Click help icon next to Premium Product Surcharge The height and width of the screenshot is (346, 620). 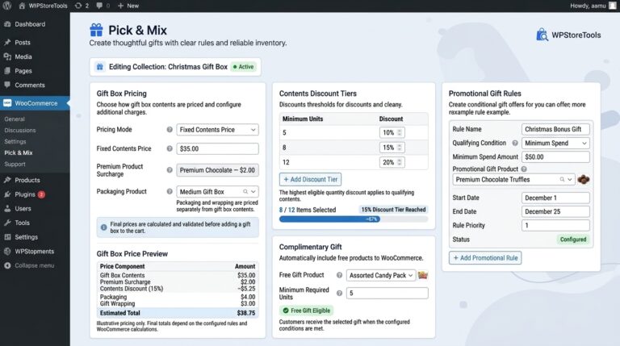(x=170, y=170)
